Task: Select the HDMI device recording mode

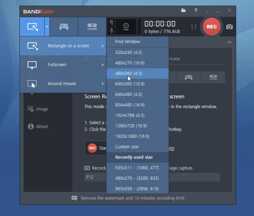Action: tap(92, 26)
